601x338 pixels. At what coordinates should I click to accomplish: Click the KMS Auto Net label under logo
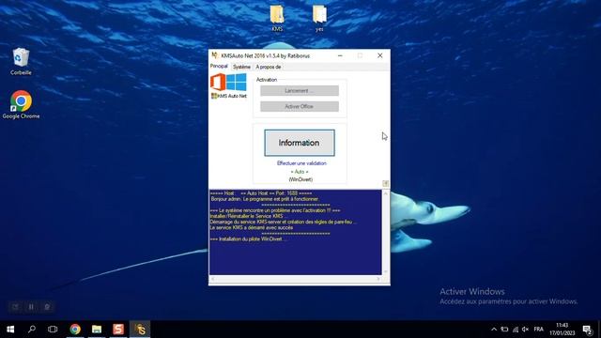[x=229, y=96]
